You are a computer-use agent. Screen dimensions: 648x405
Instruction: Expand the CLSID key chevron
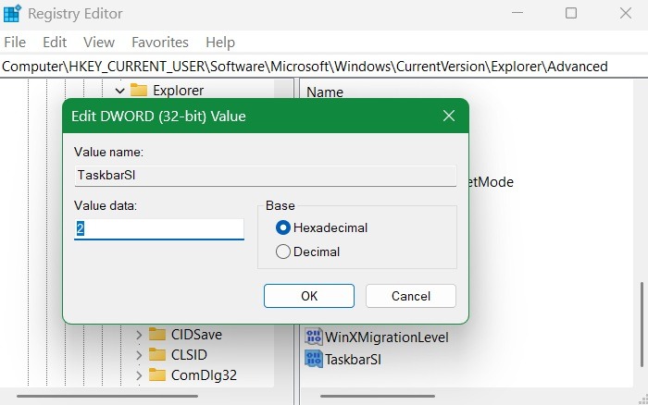[138, 354]
